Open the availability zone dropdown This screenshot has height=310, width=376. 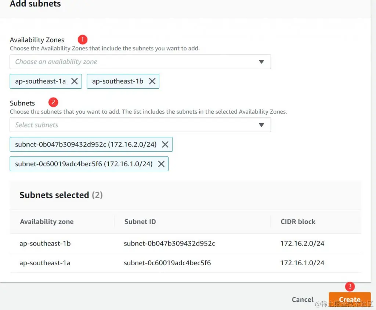tap(140, 62)
